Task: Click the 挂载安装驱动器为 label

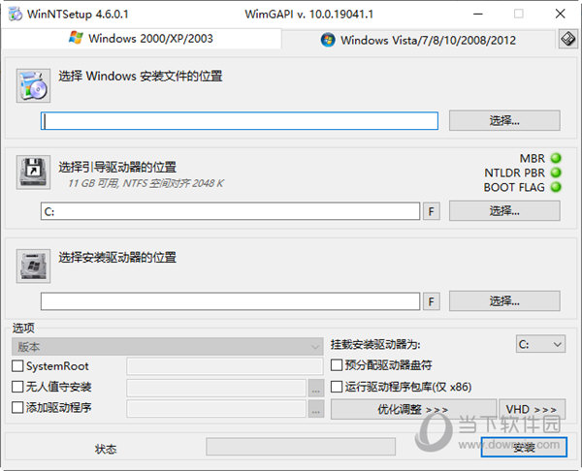Action: click(375, 345)
